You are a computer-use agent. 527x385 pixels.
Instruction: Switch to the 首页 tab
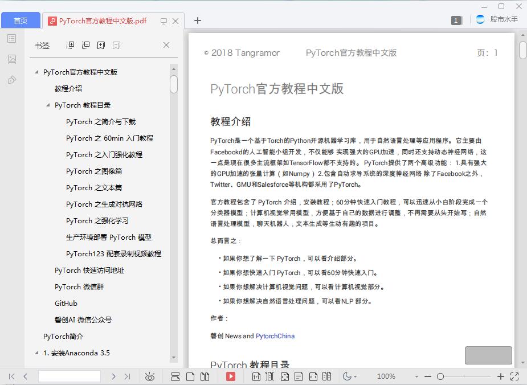pyautogui.click(x=21, y=19)
